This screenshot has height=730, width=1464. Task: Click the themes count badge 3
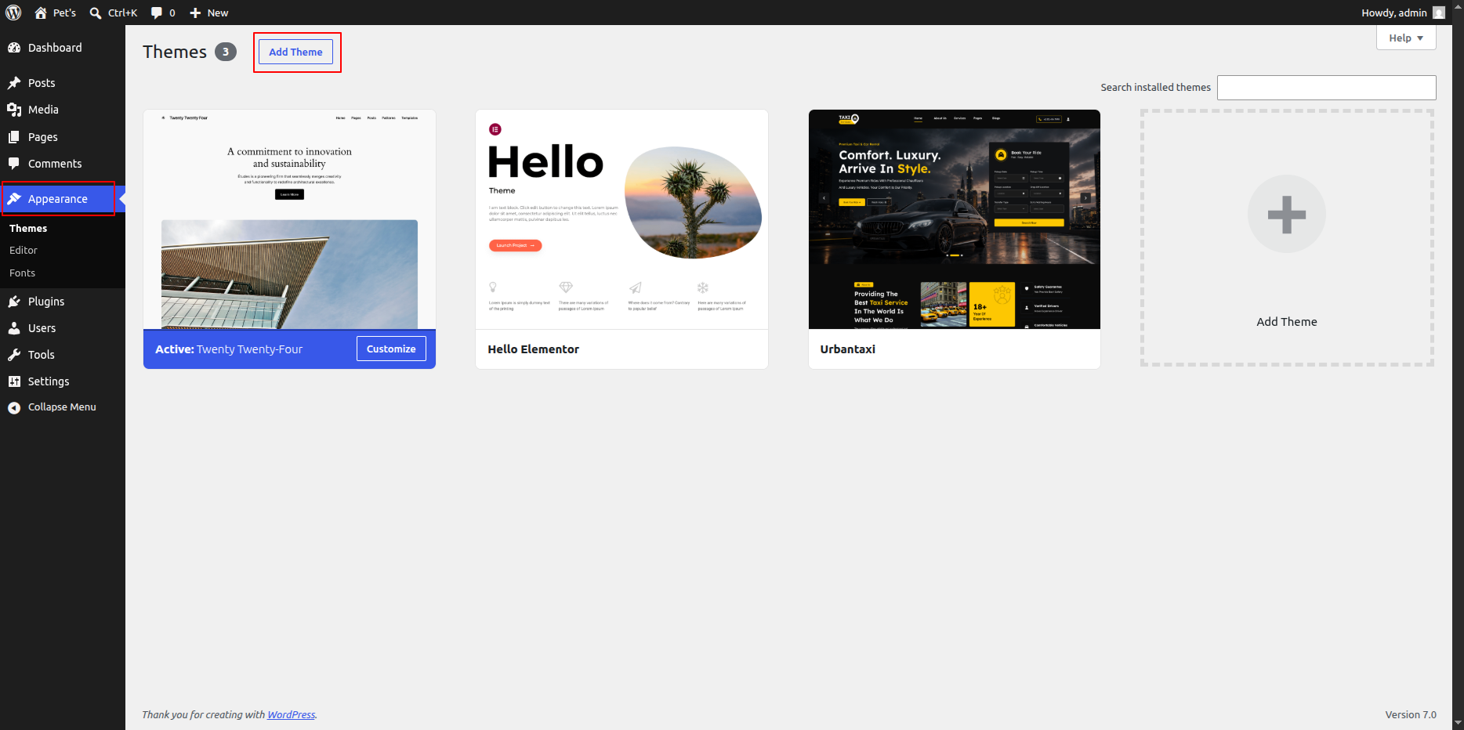tap(226, 52)
